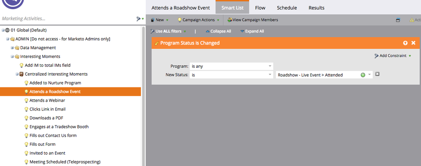This screenshot has height=166, width=421.
Task: Open the Add Constraint menu
Action: click(393, 56)
